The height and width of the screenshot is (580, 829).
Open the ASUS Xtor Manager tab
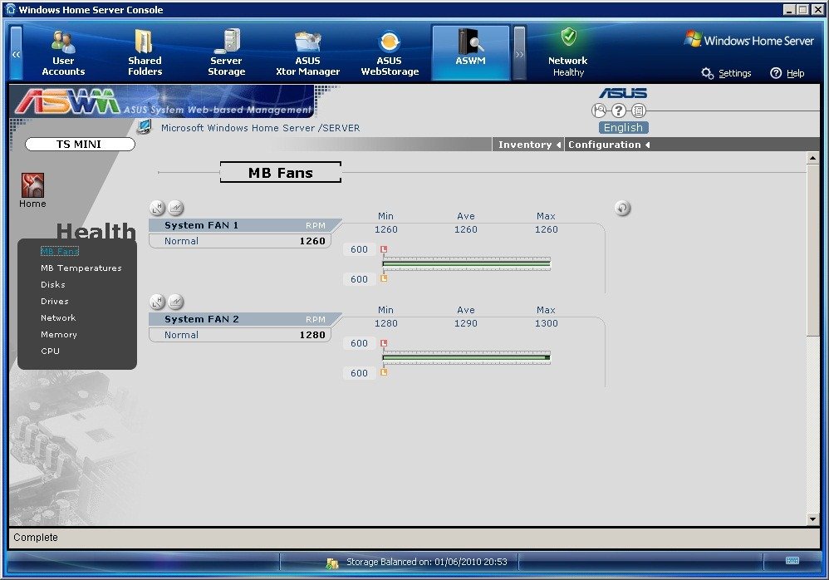point(307,53)
